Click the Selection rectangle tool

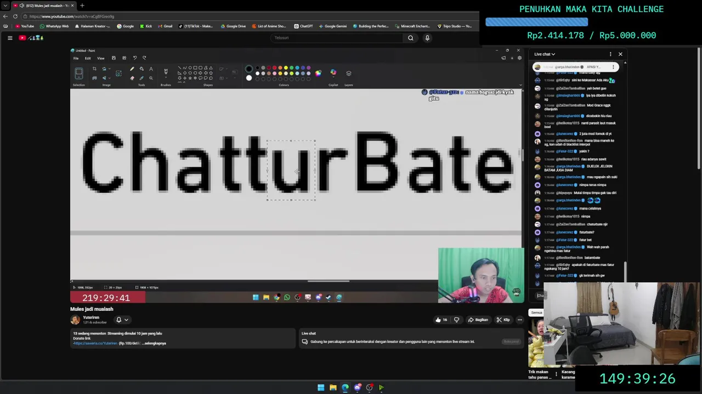79,73
